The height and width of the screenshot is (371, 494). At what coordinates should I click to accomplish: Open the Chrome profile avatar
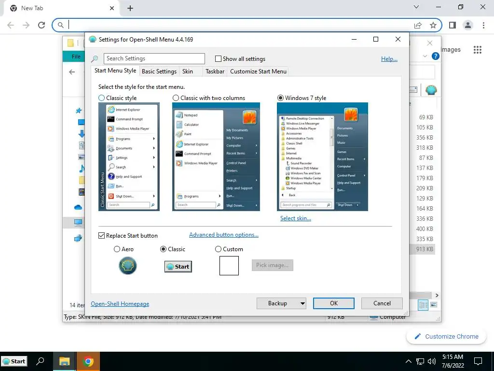tap(468, 25)
